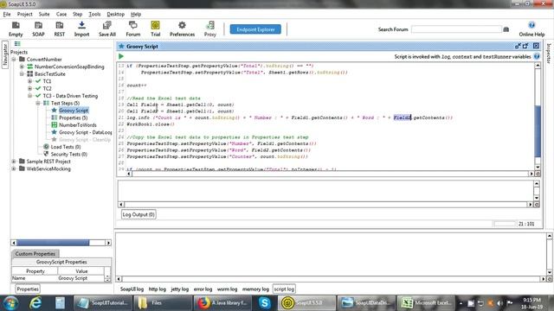554x311 pixels.
Task: Open the Inspector side tab
Action: tap(549, 54)
